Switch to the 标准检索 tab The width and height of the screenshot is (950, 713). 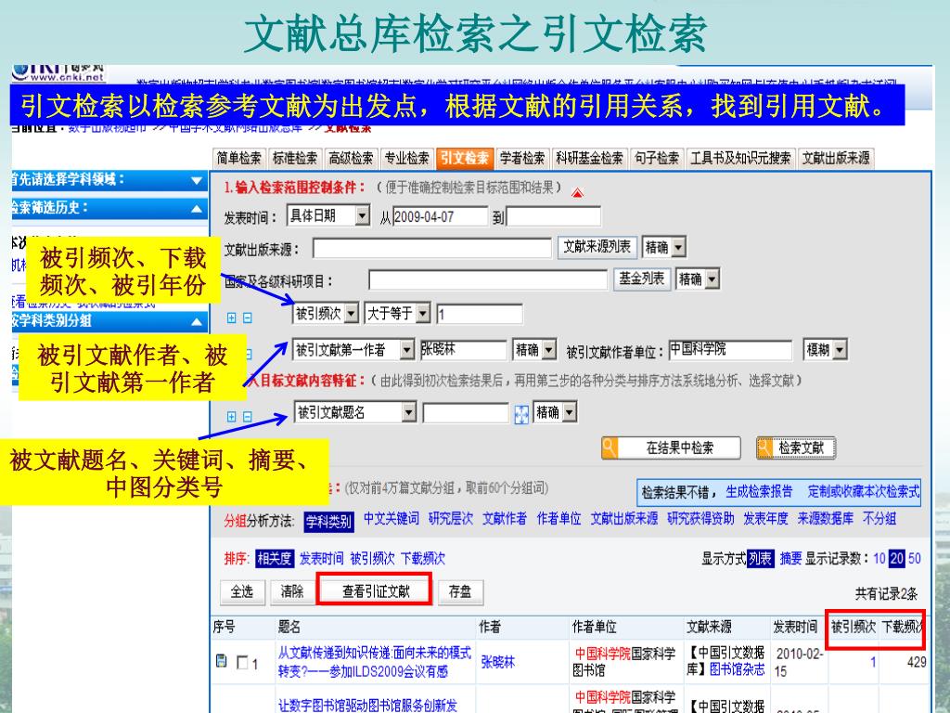point(294,158)
